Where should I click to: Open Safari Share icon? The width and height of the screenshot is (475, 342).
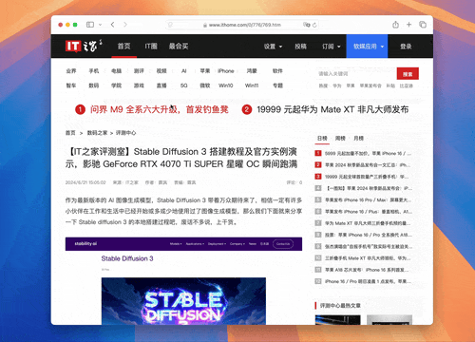395,25
